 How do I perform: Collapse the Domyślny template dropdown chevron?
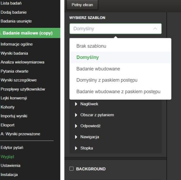point(155,29)
